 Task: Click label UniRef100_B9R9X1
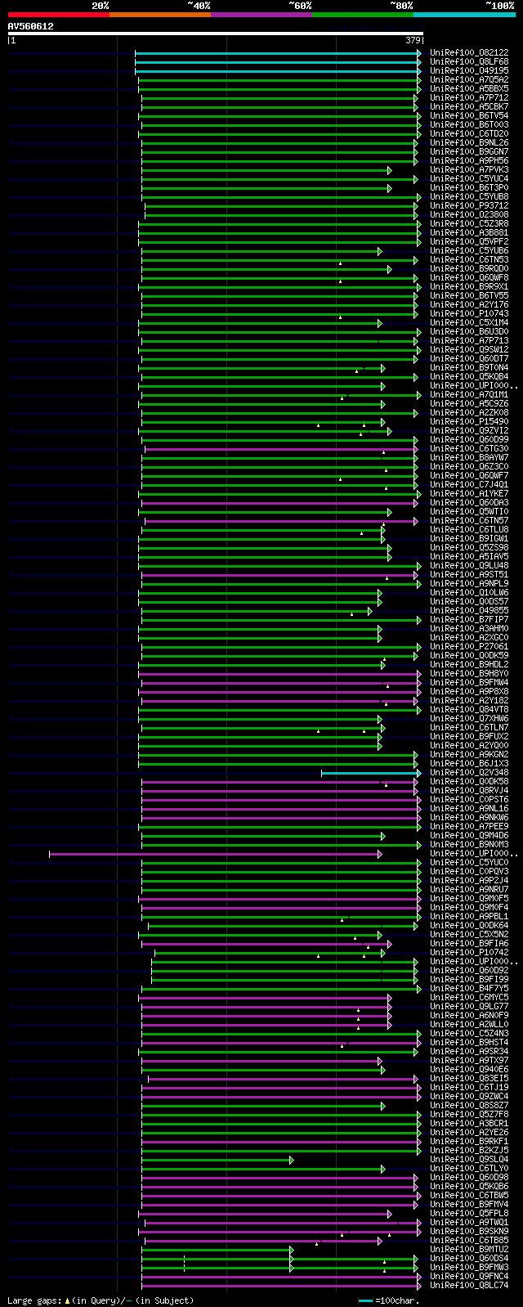click(x=469, y=286)
